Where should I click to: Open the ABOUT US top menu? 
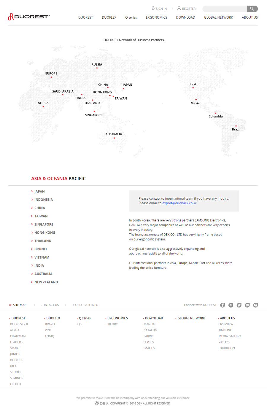click(249, 17)
